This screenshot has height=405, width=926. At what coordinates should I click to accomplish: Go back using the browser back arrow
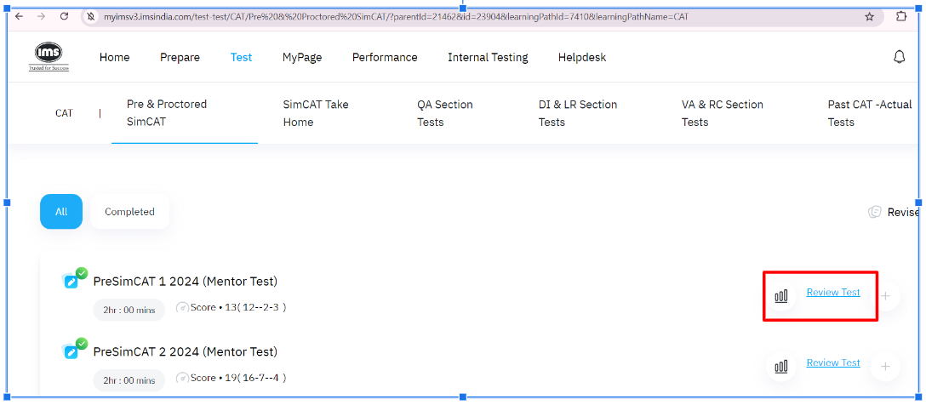coord(20,16)
